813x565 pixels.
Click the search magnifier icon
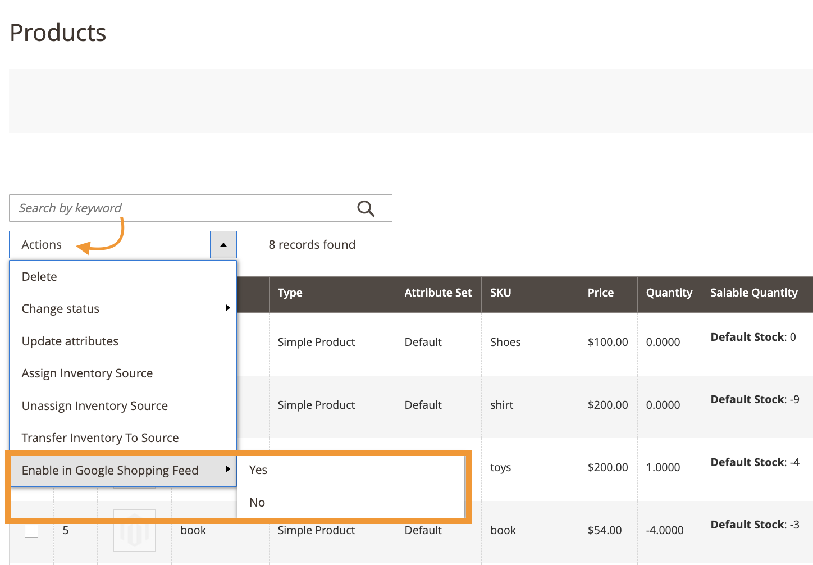coord(366,208)
